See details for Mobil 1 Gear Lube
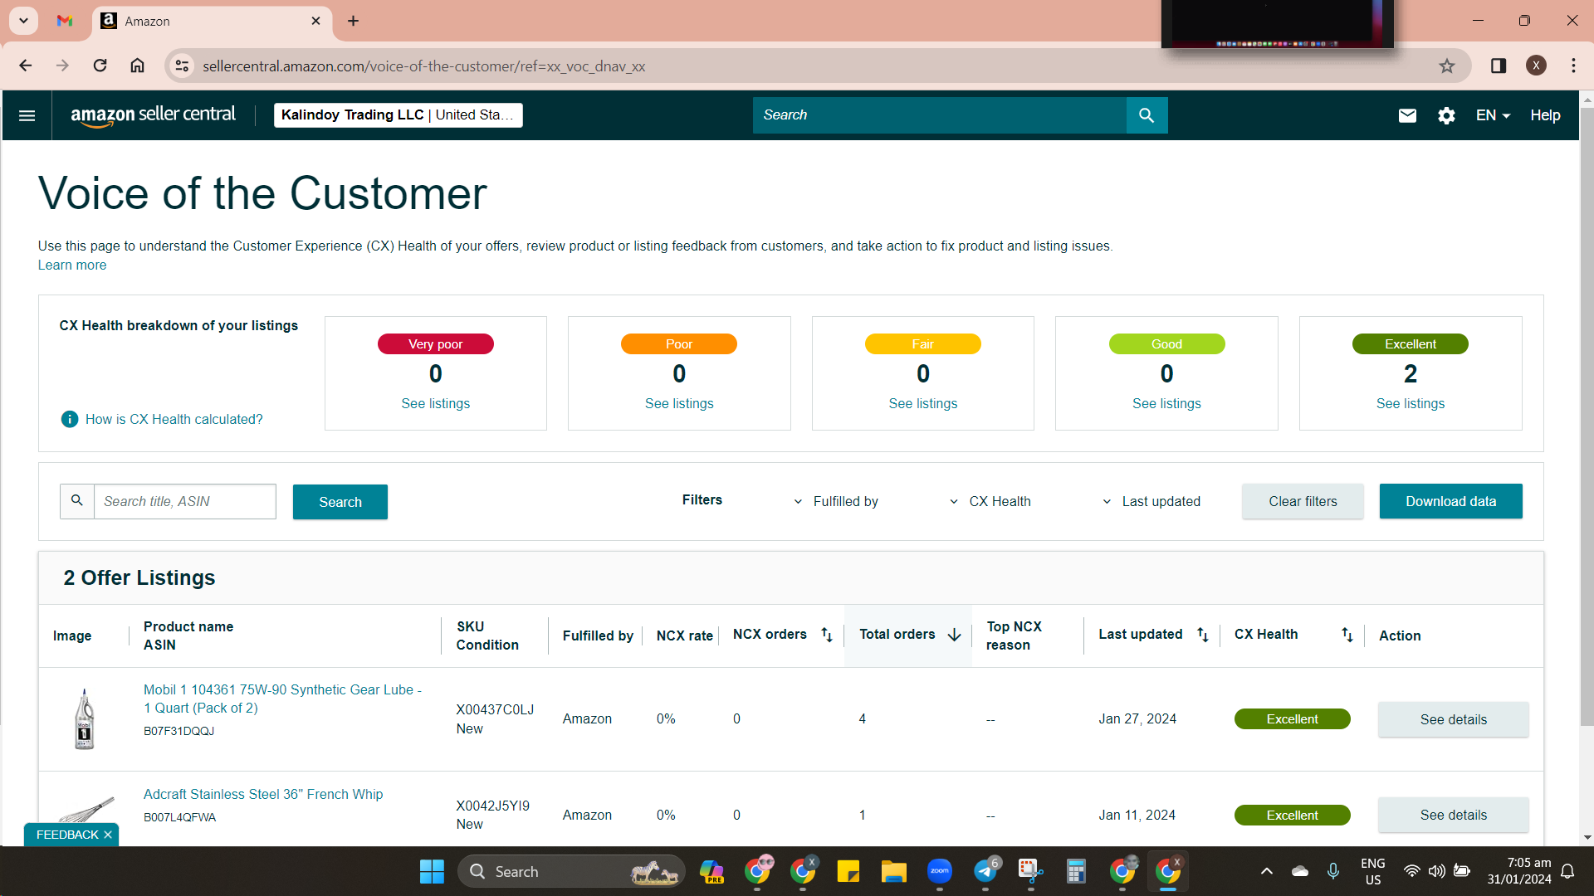1594x896 pixels. (x=1454, y=719)
